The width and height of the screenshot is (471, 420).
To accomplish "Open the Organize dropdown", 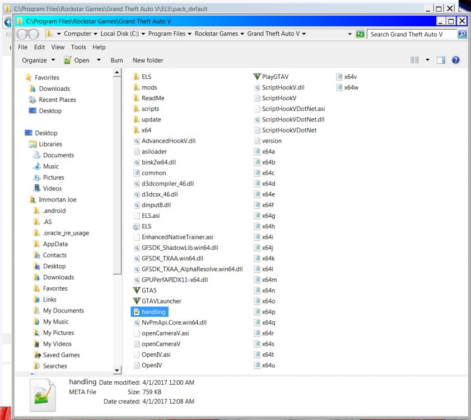I will click(x=39, y=60).
